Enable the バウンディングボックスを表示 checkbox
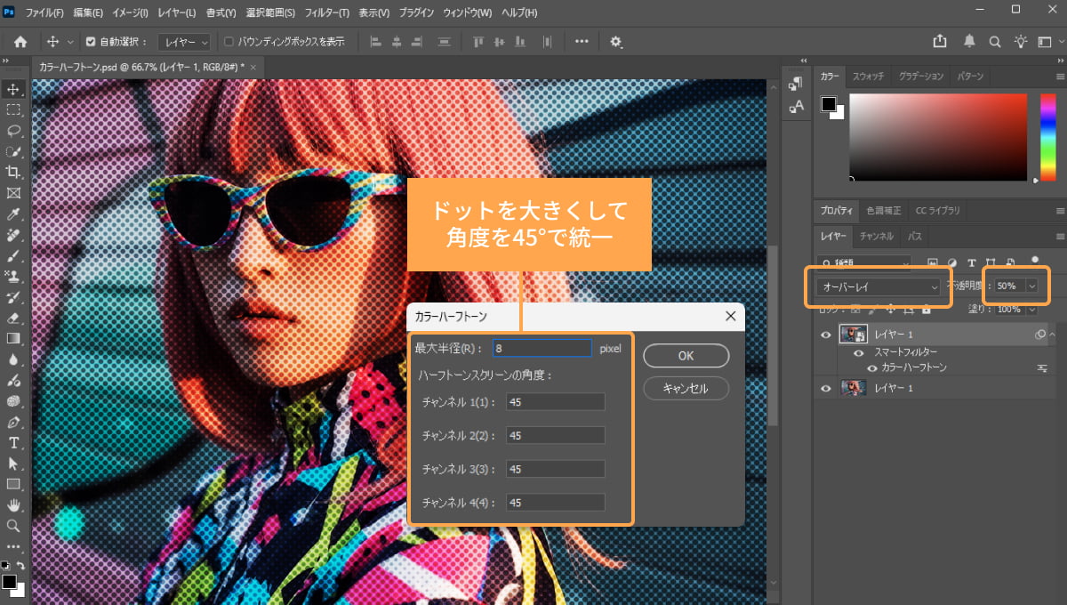 click(x=230, y=41)
